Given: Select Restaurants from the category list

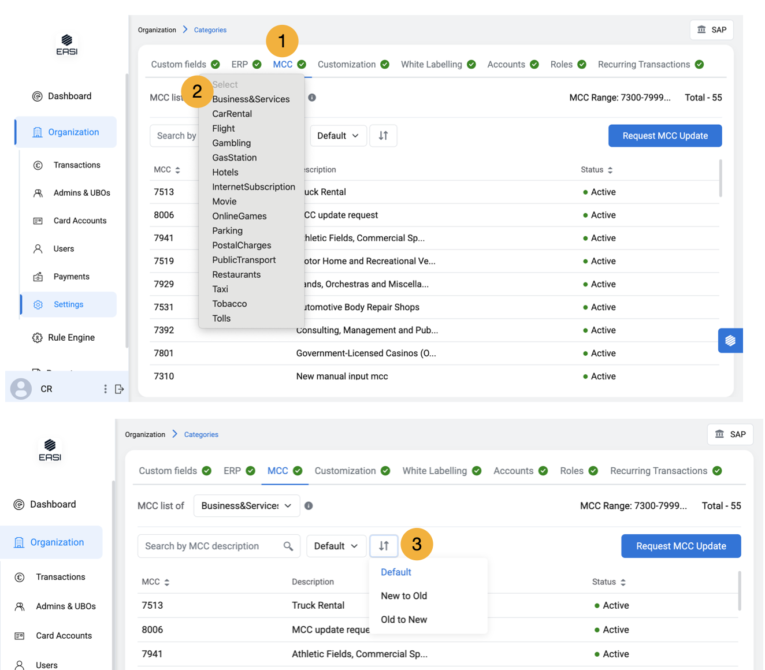Looking at the screenshot, I should (x=236, y=275).
